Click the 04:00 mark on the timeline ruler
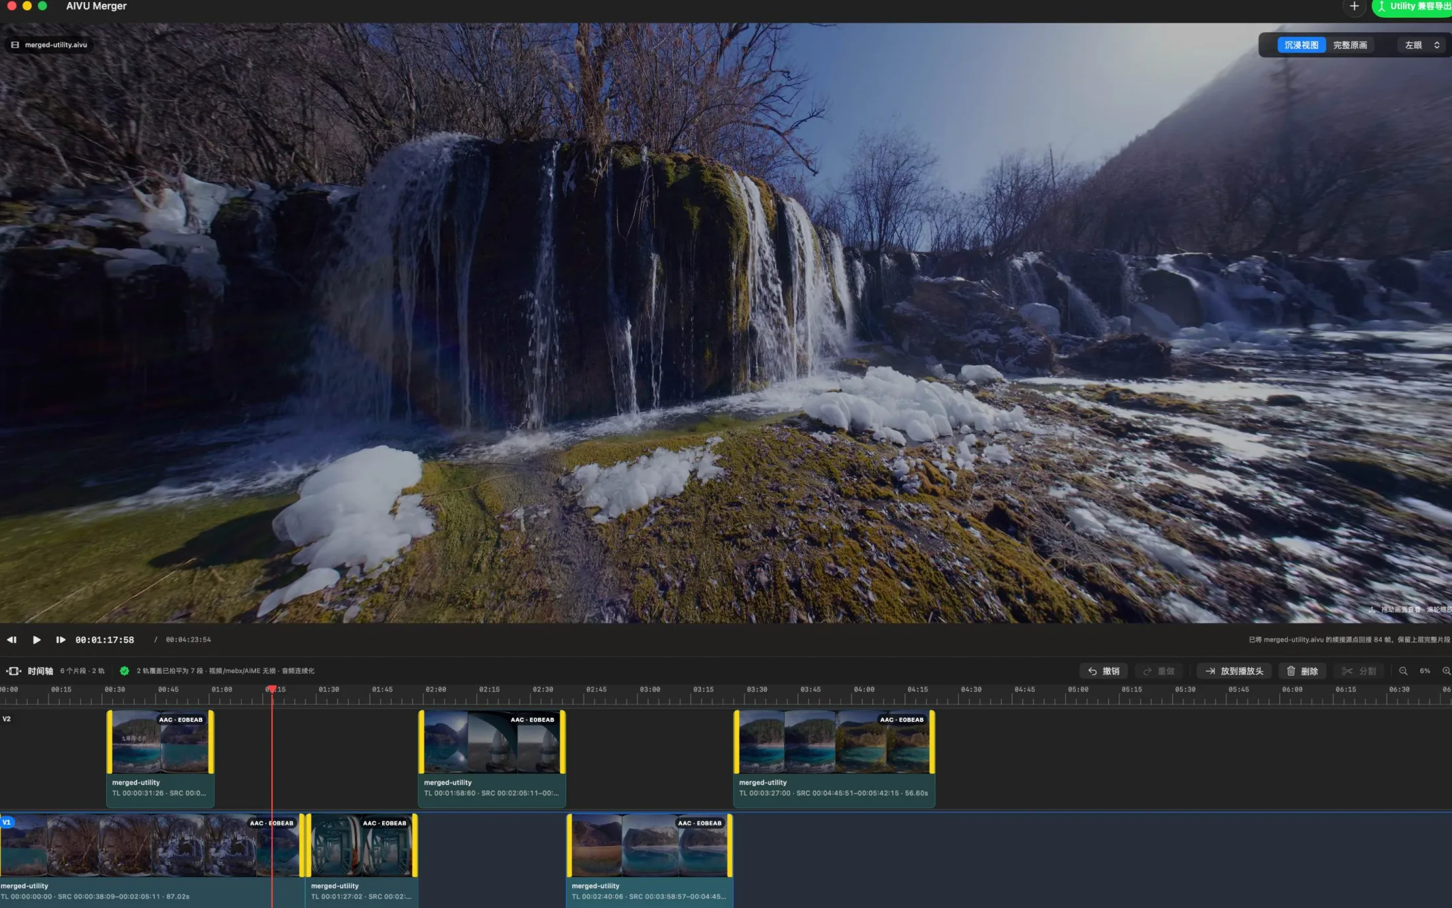Image resolution: width=1452 pixels, height=908 pixels. [864, 689]
